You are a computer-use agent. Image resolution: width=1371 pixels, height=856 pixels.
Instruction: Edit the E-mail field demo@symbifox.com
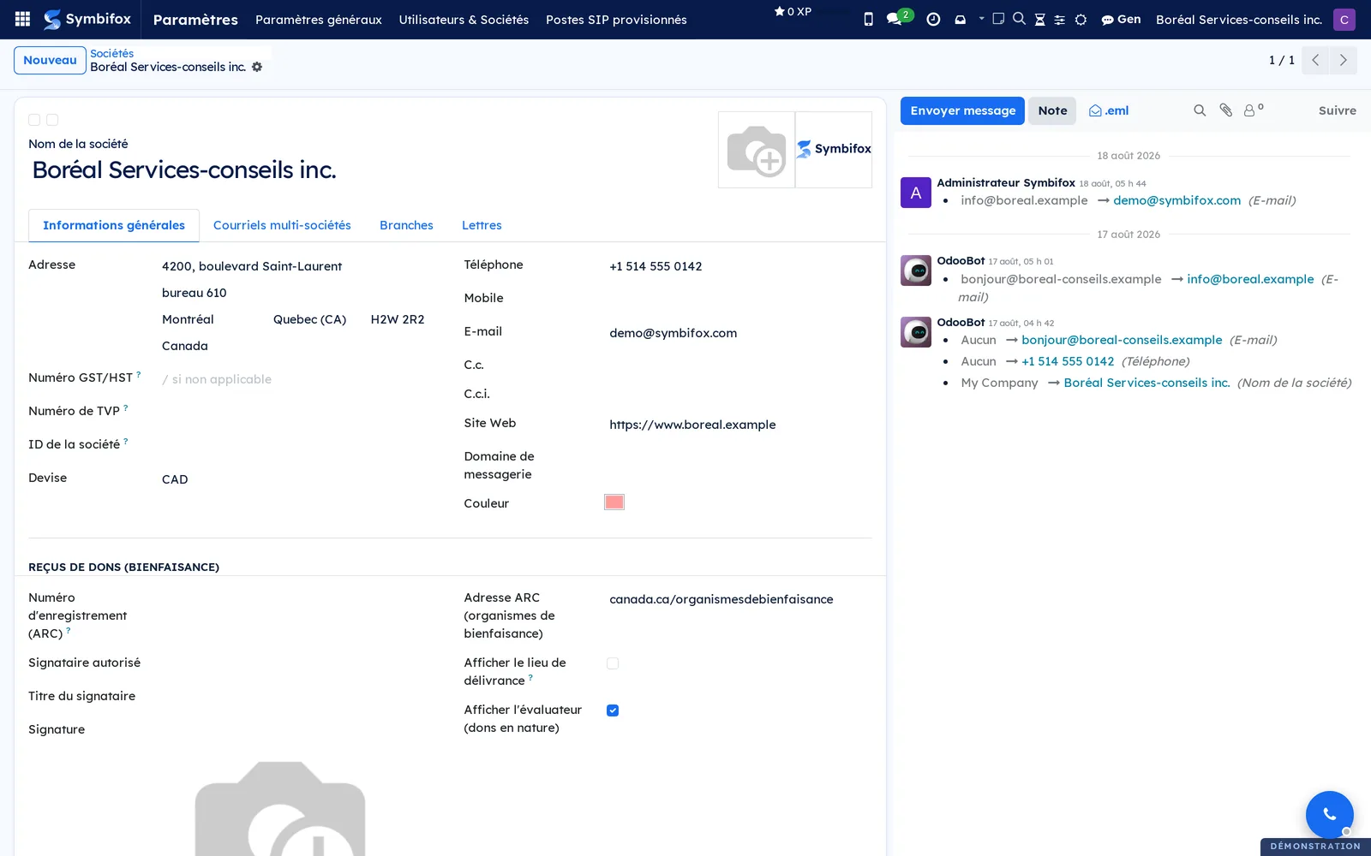coord(739,333)
